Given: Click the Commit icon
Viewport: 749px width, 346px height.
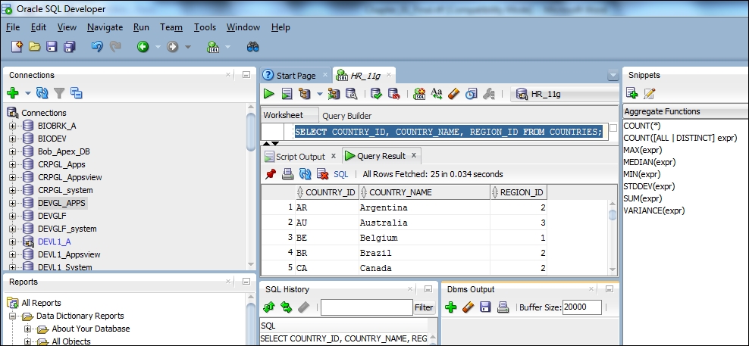Looking at the screenshot, I should (x=377, y=94).
